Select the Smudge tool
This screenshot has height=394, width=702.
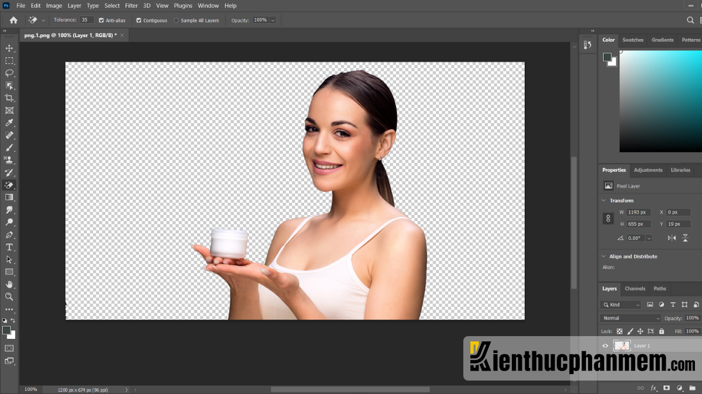tap(9, 210)
